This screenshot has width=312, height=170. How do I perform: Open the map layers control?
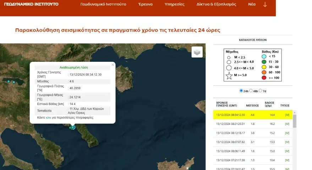coord(197,52)
